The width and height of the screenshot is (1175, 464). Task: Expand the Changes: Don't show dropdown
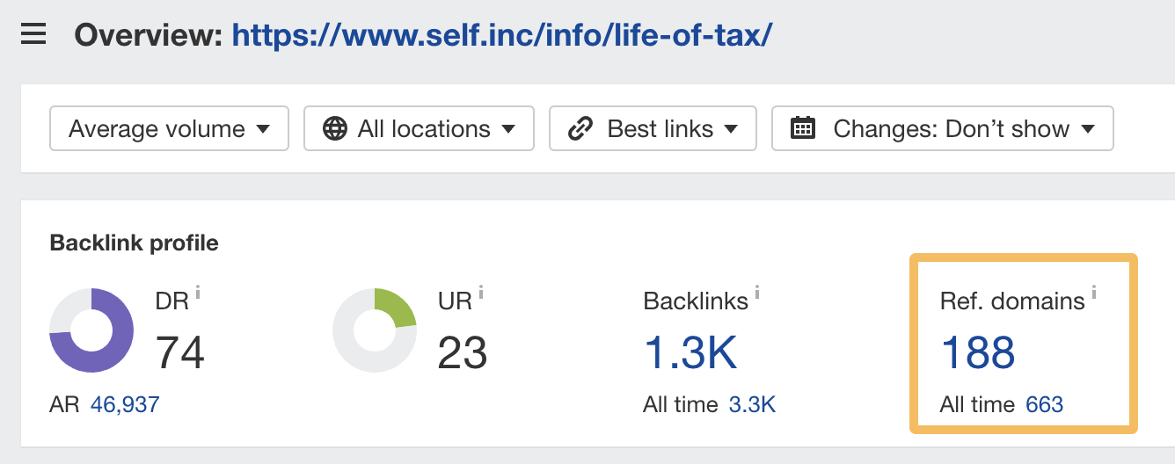(x=943, y=129)
